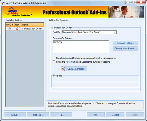Click the Choose Multi Folder... button
The image size is (147, 121).
125,48
